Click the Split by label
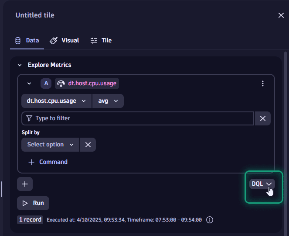Screen dimensions: 289x236 pos(31,132)
